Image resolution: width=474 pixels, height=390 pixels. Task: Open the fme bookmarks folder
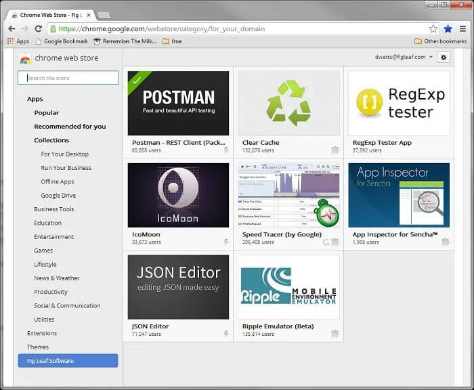(x=172, y=41)
